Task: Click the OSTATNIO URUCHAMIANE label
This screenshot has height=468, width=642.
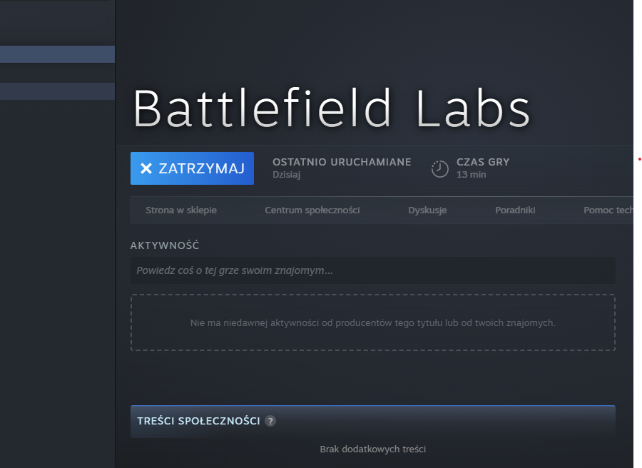Action: coord(342,162)
